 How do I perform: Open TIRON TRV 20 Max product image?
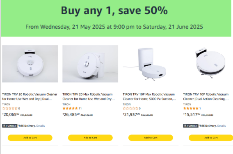pyautogui.click(x=90, y=64)
